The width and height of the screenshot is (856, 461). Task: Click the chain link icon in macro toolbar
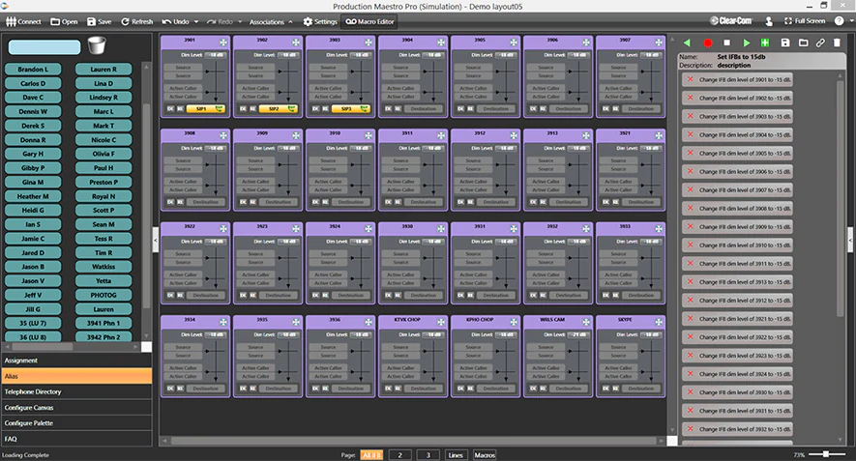tap(820, 43)
